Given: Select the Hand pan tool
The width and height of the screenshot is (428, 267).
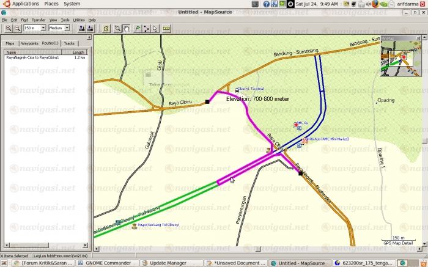Looking at the screenshot, I should point(126,28).
